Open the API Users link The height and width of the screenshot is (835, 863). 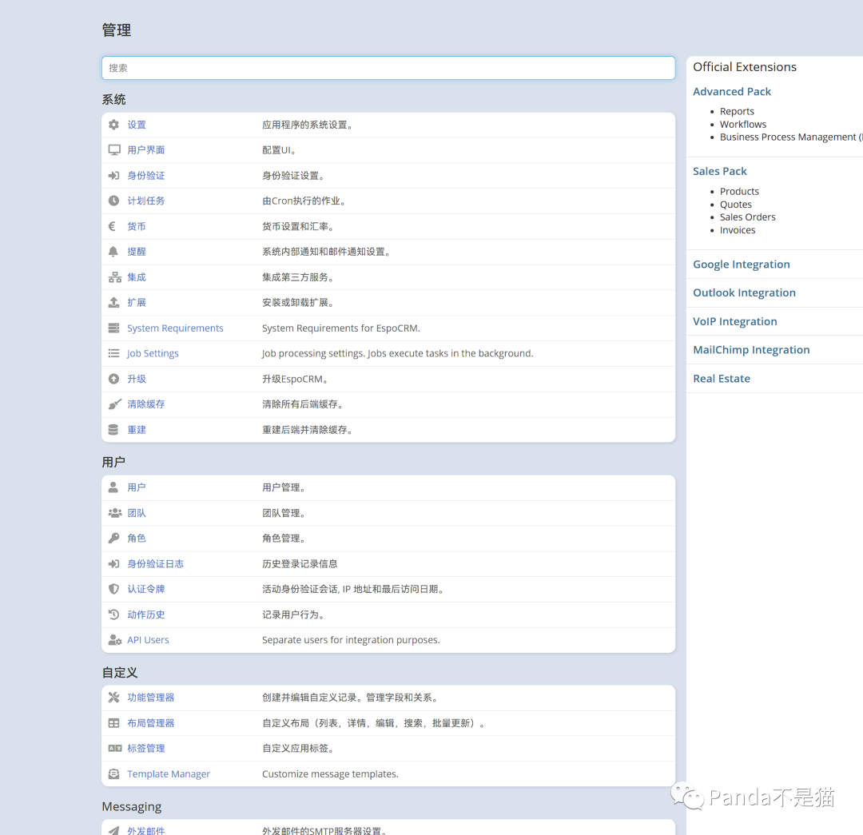click(x=148, y=640)
